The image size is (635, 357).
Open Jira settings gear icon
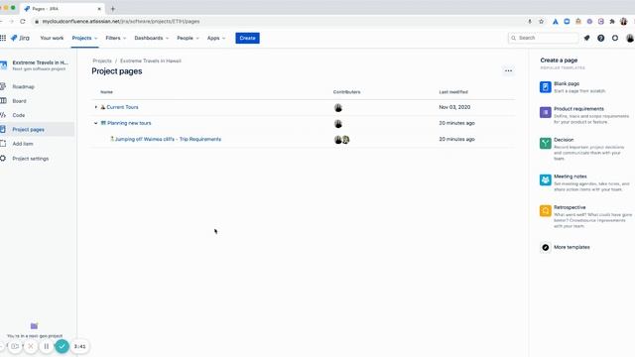615,38
